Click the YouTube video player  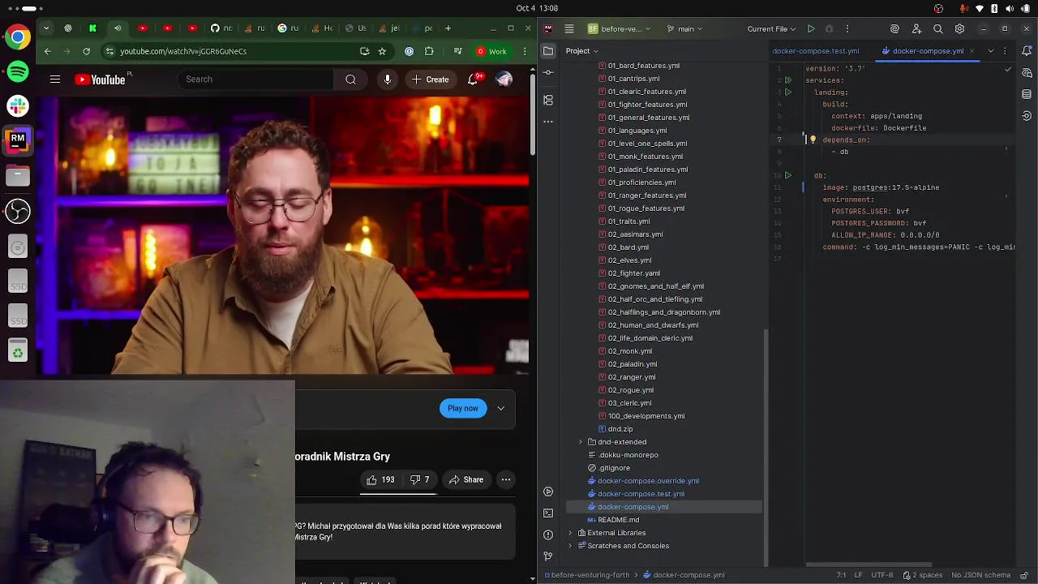tap(282, 235)
